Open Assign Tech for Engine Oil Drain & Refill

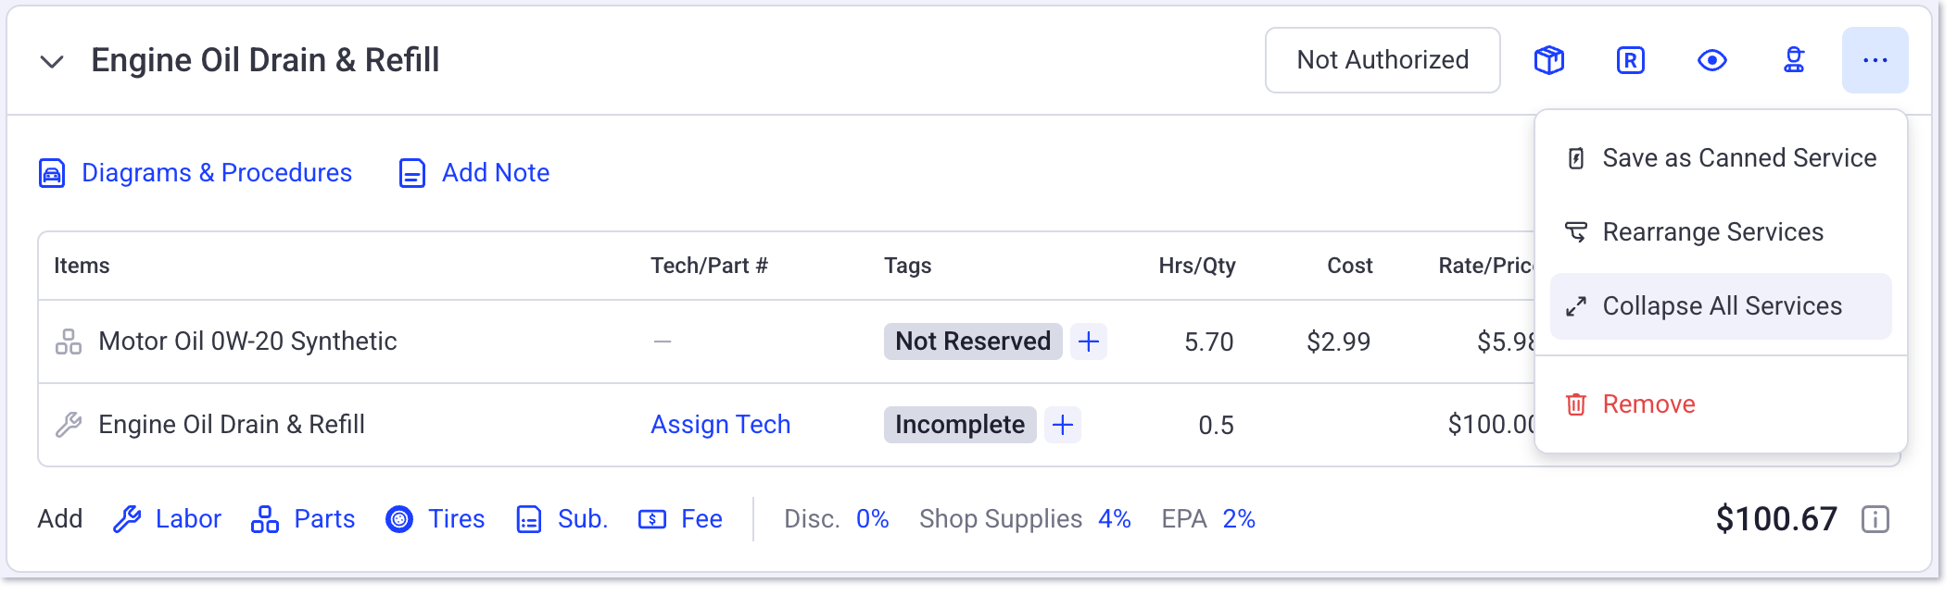click(721, 424)
